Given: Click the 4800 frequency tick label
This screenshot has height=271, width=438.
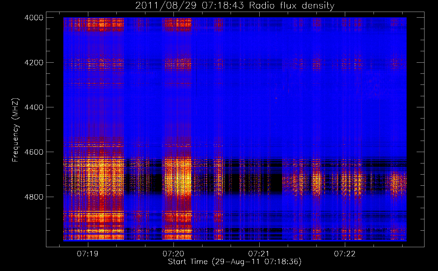Looking at the screenshot, I should point(34,197).
